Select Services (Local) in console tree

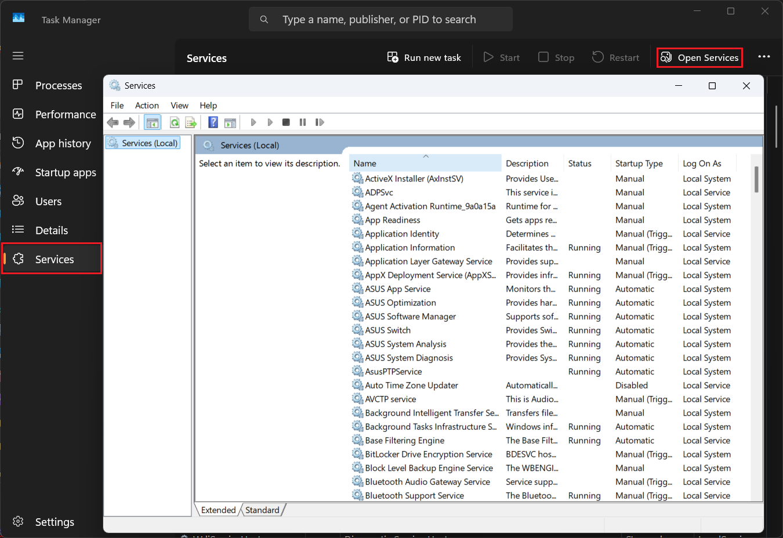tap(149, 143)
